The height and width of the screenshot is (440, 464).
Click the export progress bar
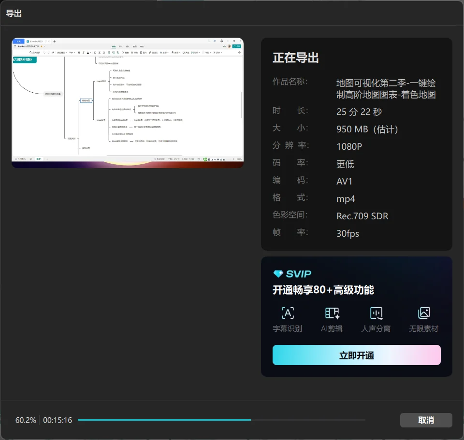(x=221, y=420)
